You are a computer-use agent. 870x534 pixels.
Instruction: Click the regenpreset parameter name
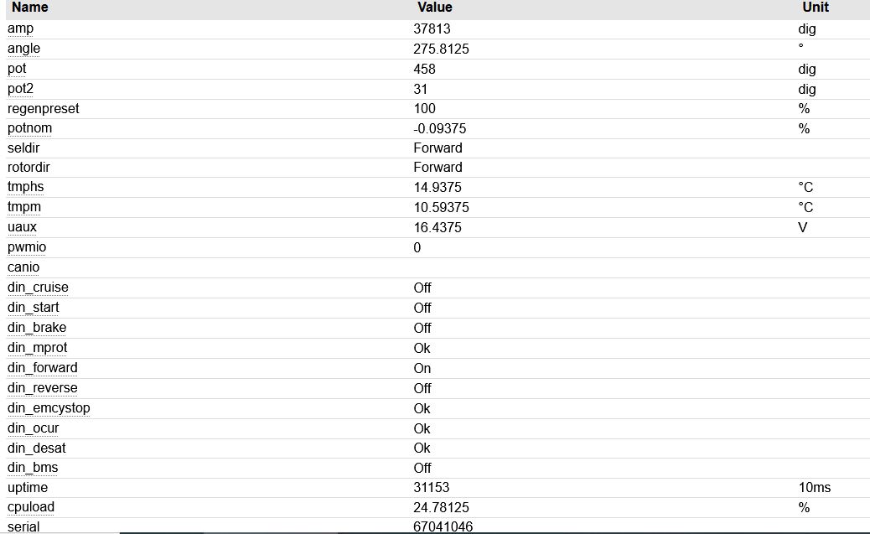pyautogui.click(x=44, y=109)
